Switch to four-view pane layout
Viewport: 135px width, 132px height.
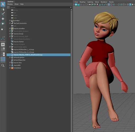[3, 49]
